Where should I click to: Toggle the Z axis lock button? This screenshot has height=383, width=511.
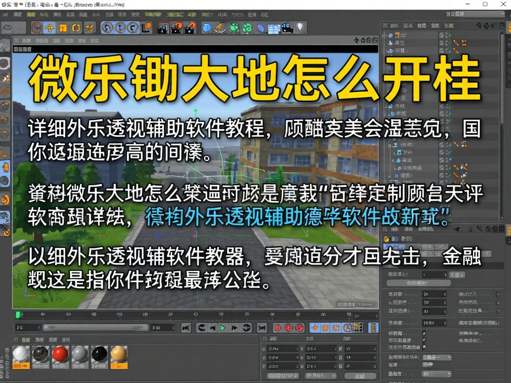(133, 28)
